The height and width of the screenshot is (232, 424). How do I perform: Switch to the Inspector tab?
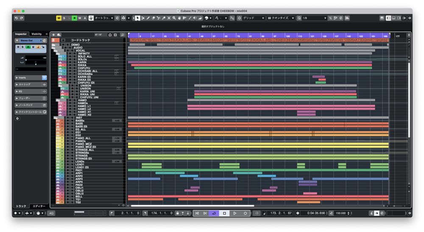pyautogui.click(x=21, y=34)
